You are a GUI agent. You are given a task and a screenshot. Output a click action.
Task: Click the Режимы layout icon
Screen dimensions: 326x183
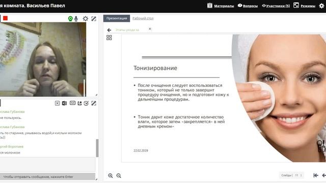tap(296, 5)
